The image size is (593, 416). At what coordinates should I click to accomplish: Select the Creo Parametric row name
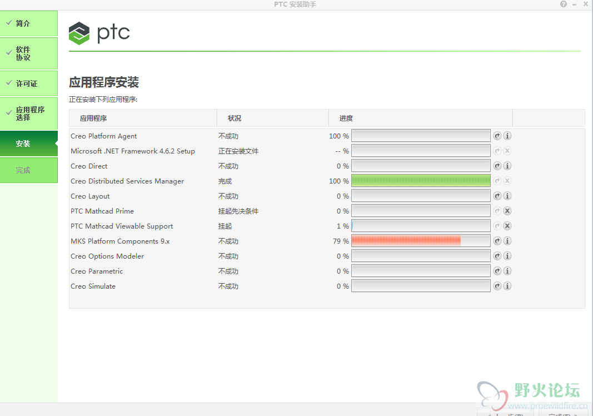[x=97, y=271]
